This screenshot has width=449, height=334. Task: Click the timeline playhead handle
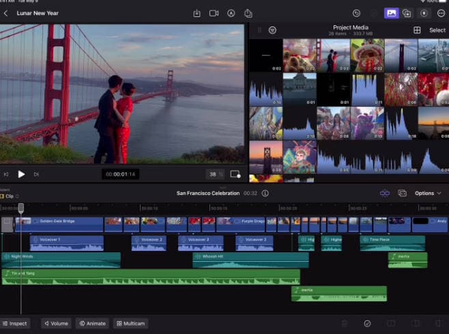[x=21, y=208]
